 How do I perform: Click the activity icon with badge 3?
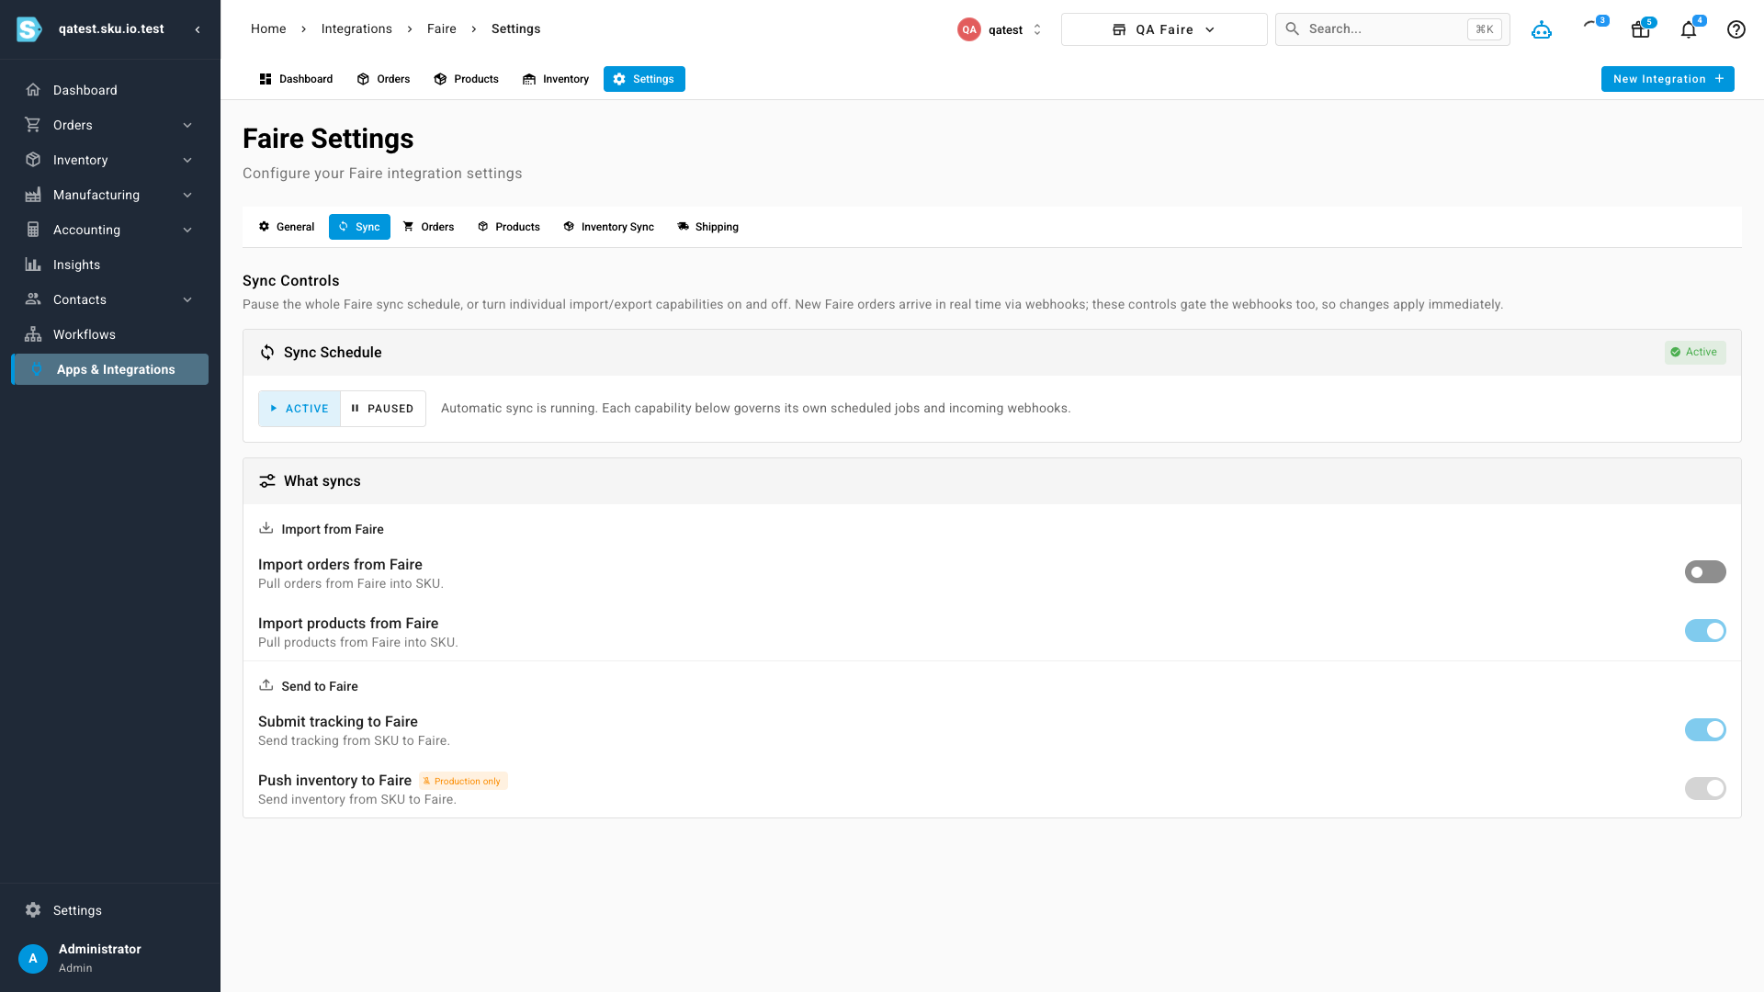coord(1591,26)
